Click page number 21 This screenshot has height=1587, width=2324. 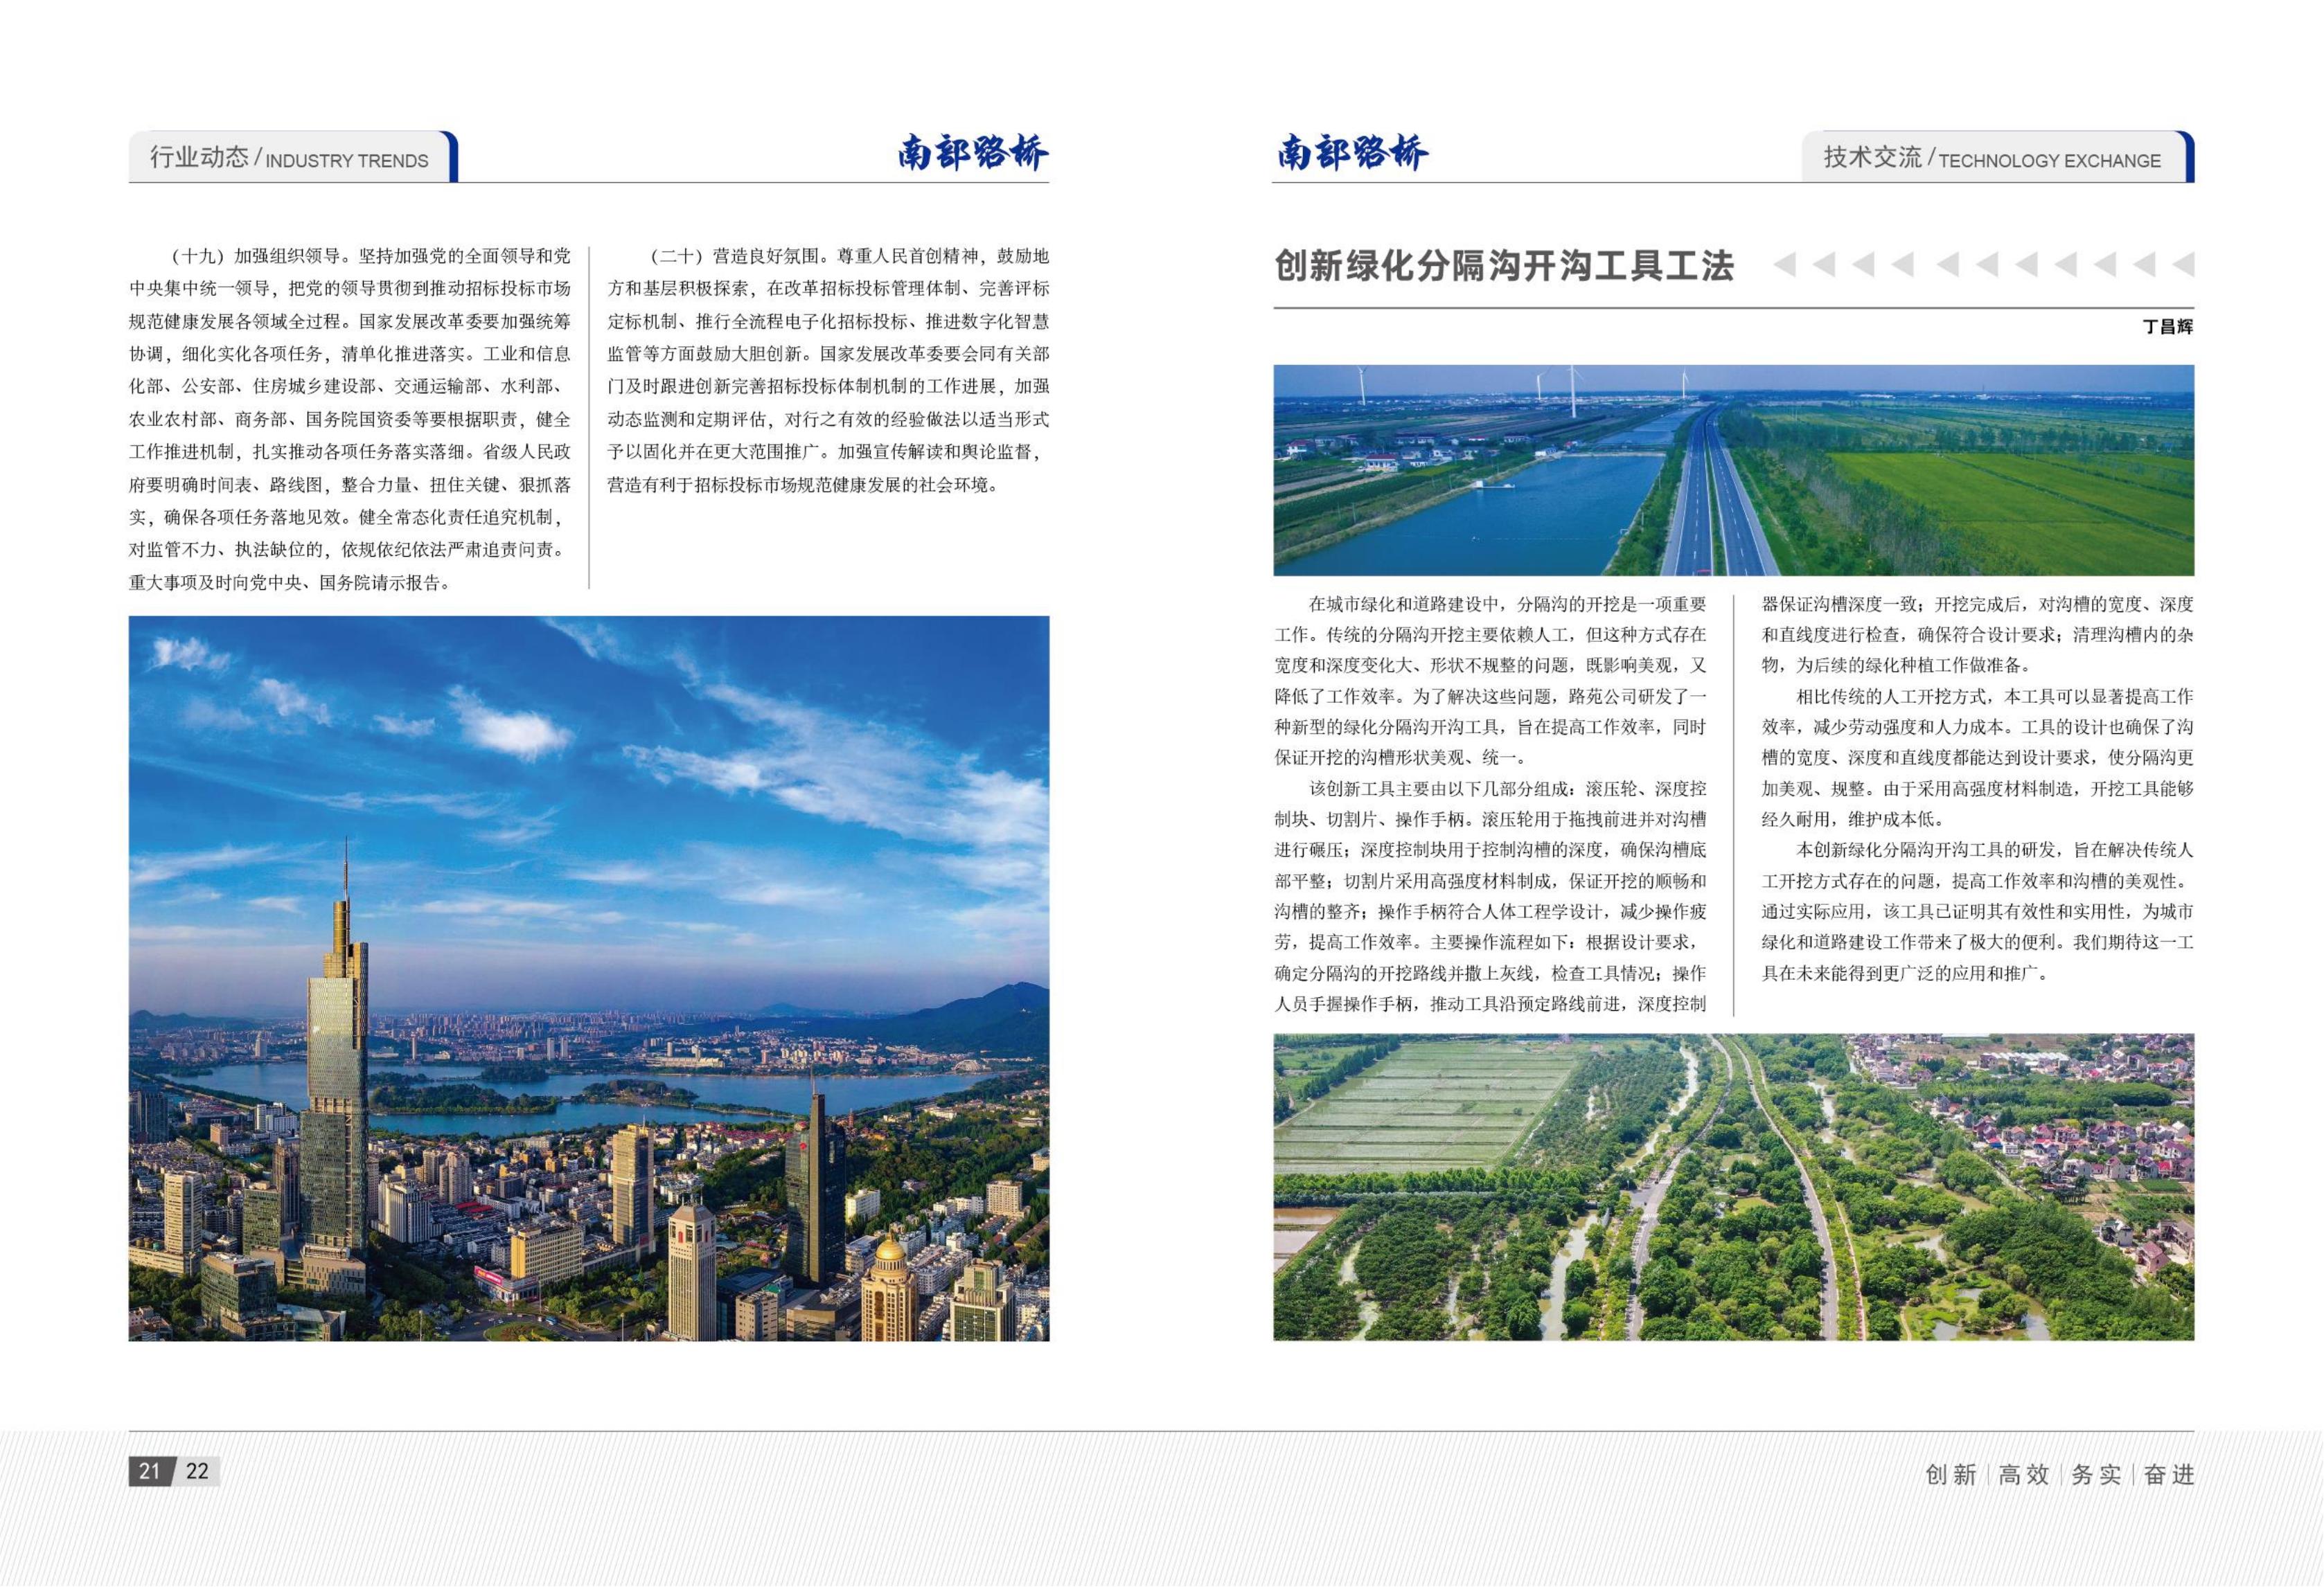coord(150,1471)
